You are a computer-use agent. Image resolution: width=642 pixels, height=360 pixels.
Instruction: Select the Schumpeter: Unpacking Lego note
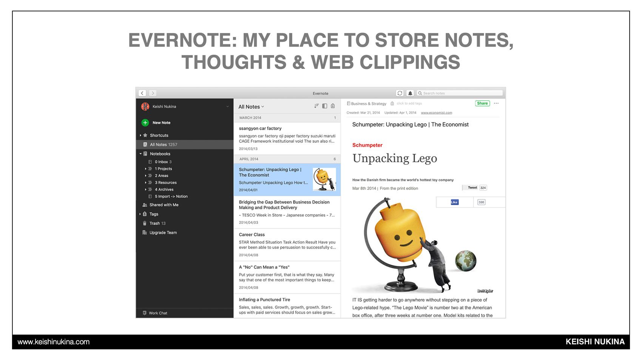(287, 179)
